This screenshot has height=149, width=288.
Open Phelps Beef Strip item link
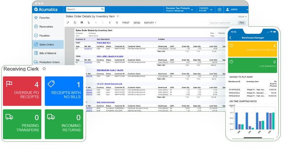pyautogui.click(x=104, y=42)
